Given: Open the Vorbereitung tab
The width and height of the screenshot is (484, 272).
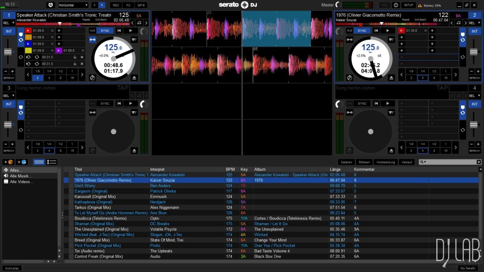Looking at the screenshot, I should click(x=385, y=162).
